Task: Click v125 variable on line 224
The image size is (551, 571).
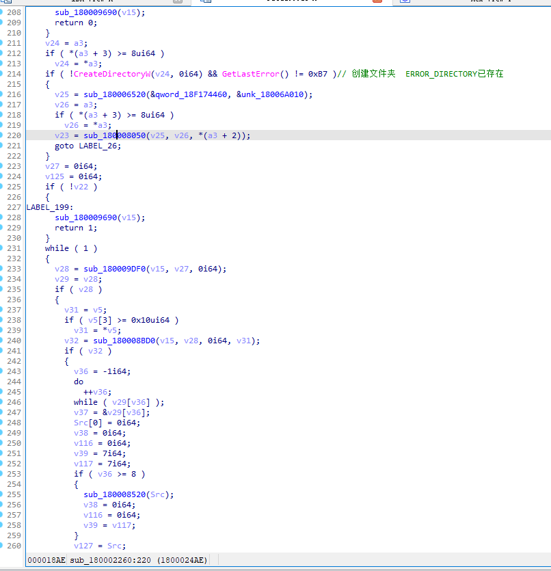Action: 55,176
